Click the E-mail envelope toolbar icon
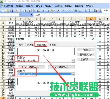The width and height of the screenshot is (110, 99). pos(20,11)
